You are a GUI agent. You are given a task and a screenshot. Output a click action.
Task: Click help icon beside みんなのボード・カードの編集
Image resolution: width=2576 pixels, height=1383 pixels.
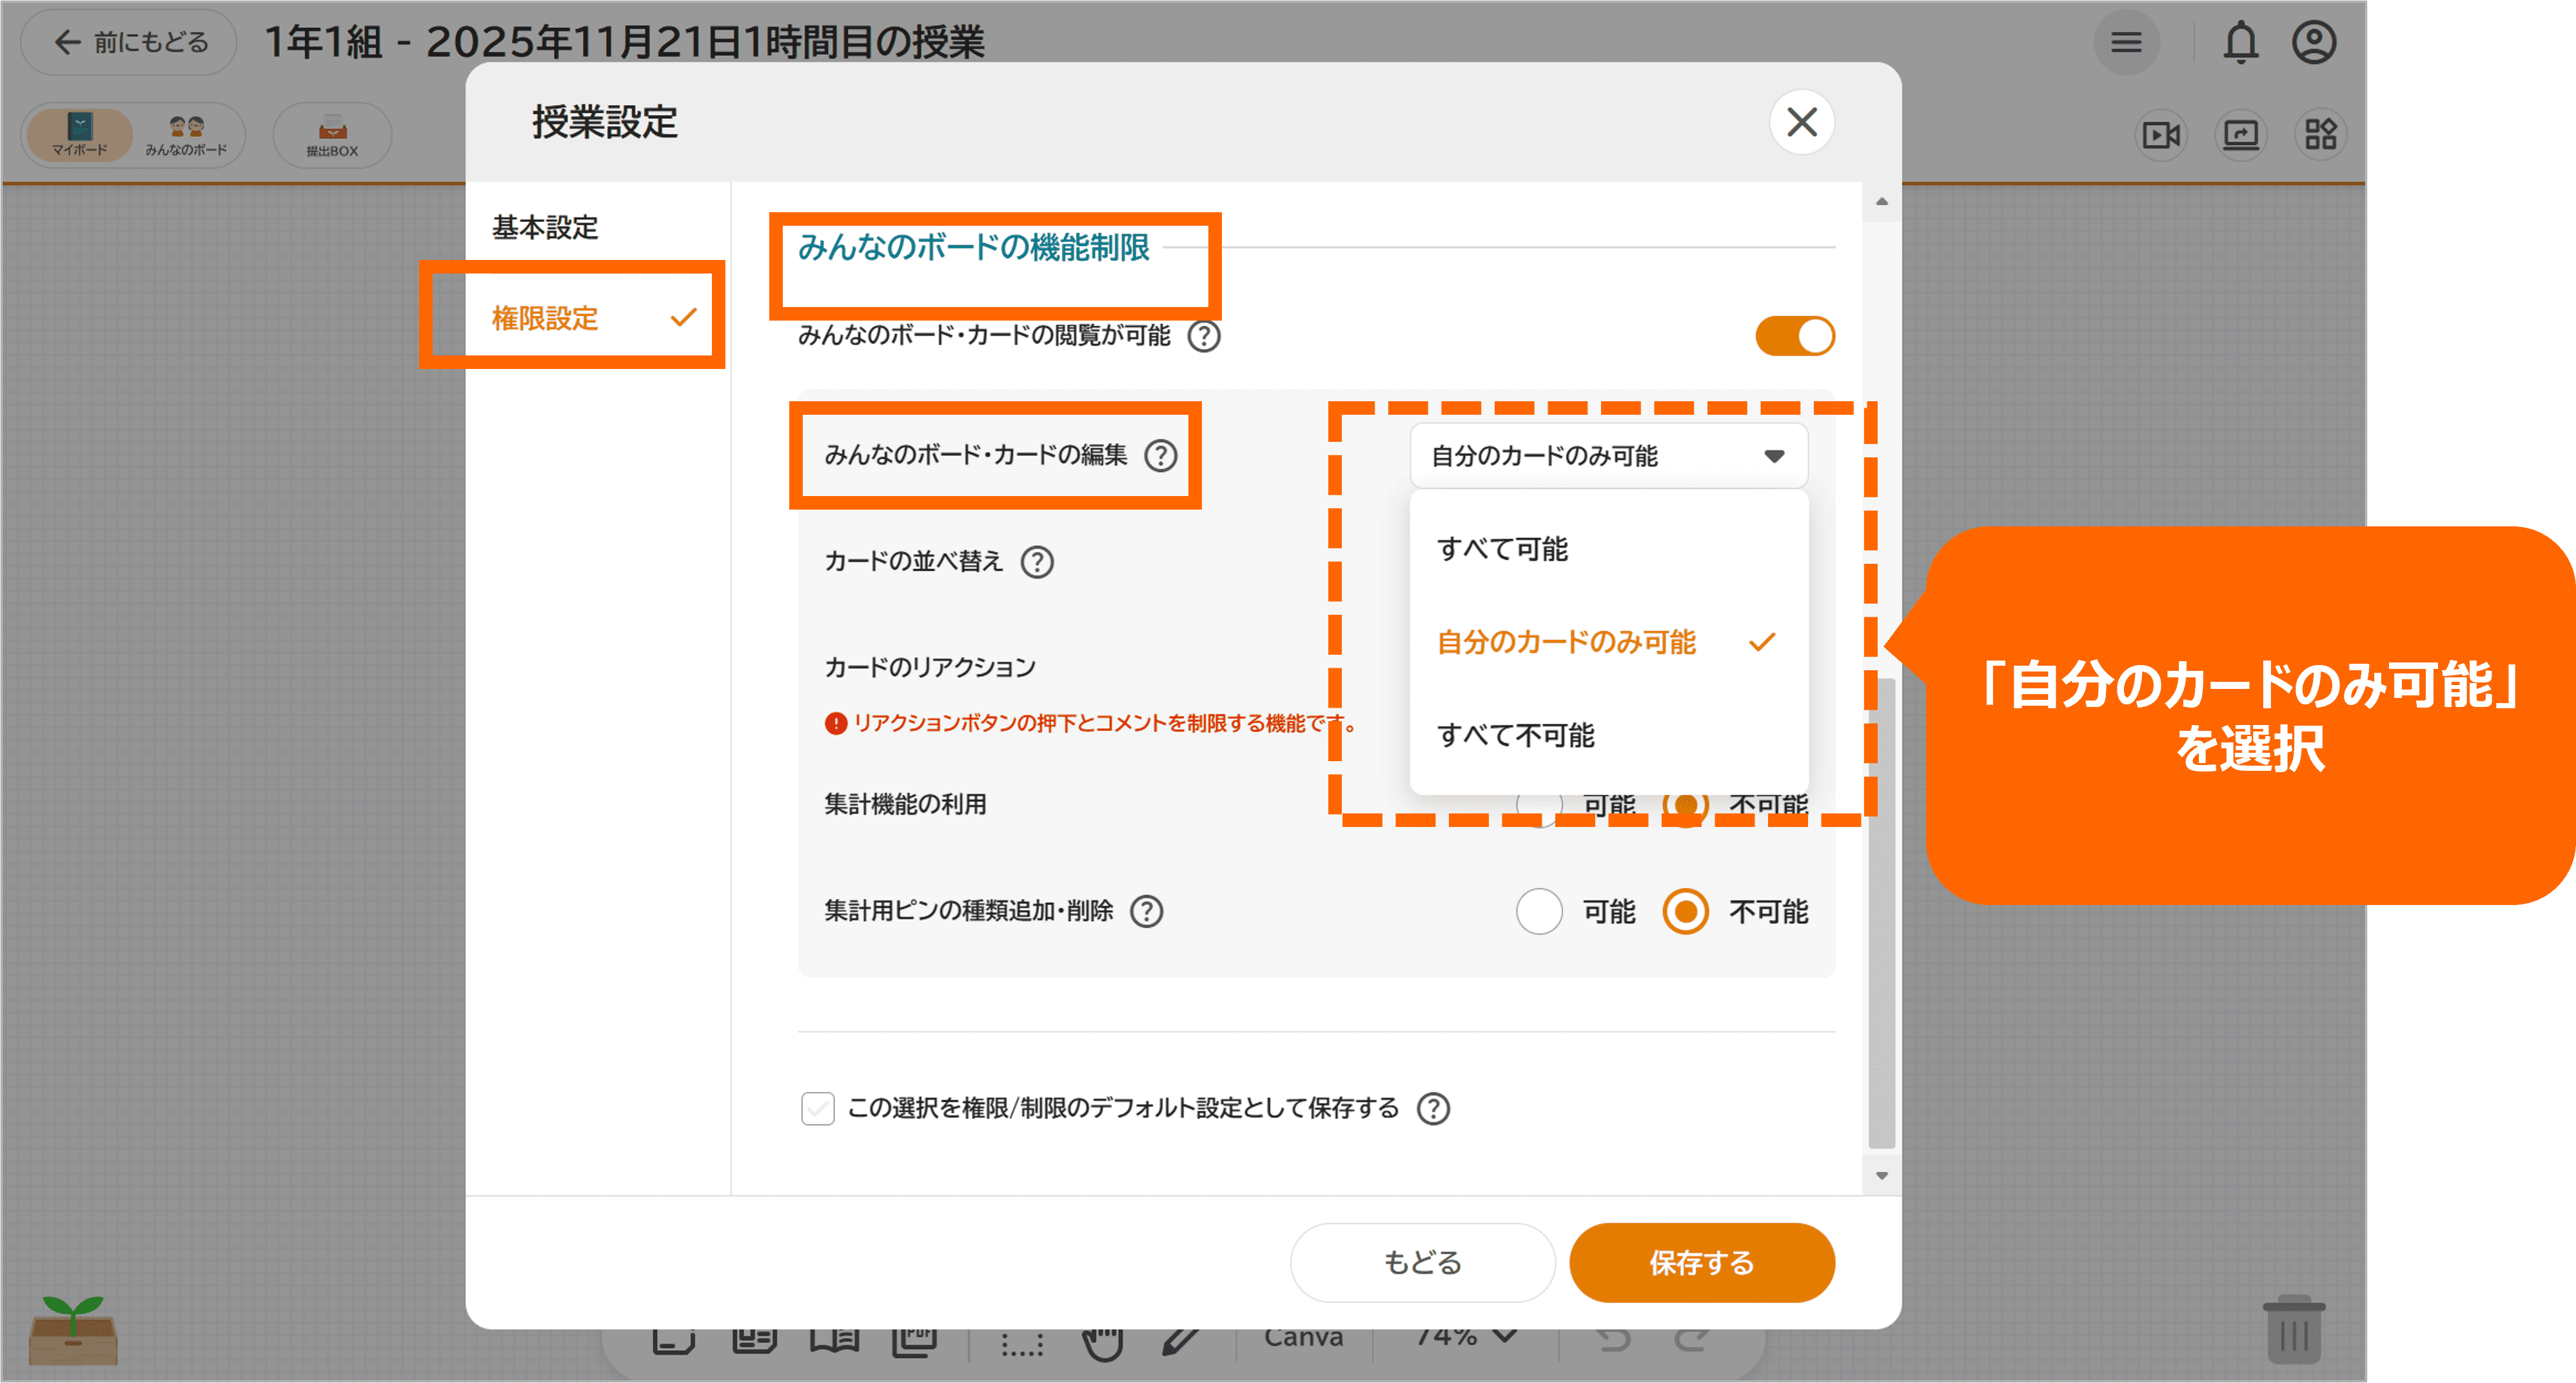click(x=1160, y=455)
